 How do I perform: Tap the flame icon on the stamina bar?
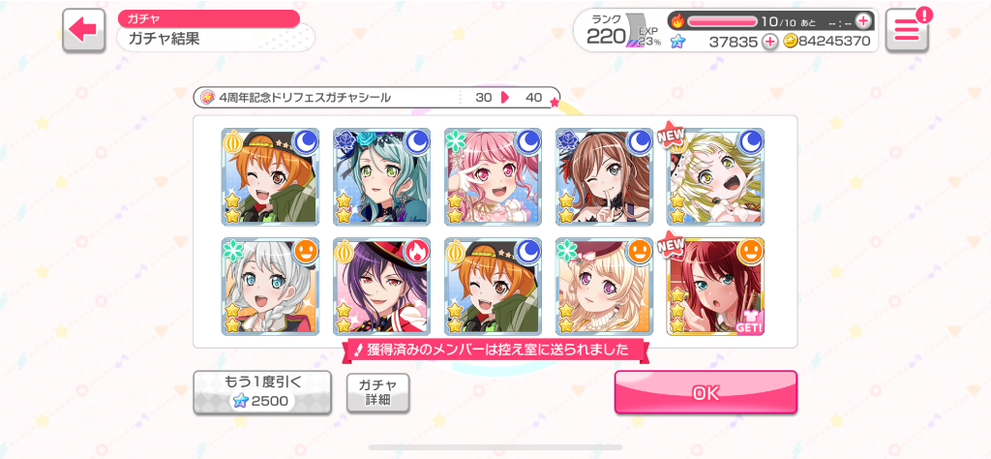coord(677,21)
